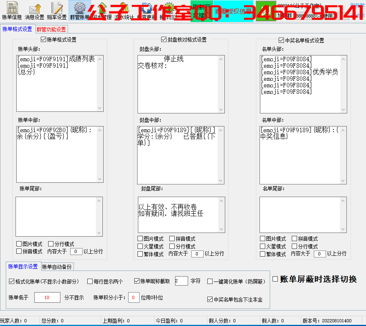Enable 图片模式 under 账单尾部
This screenshot has width=366, height=326.
19,244
